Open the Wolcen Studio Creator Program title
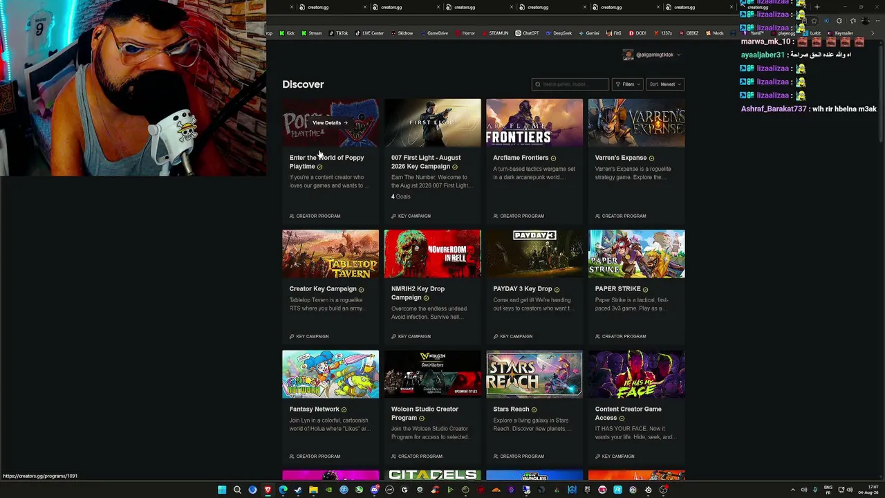Image resolution: width=885 pixels, height=498 pixels. pos(425,414)
